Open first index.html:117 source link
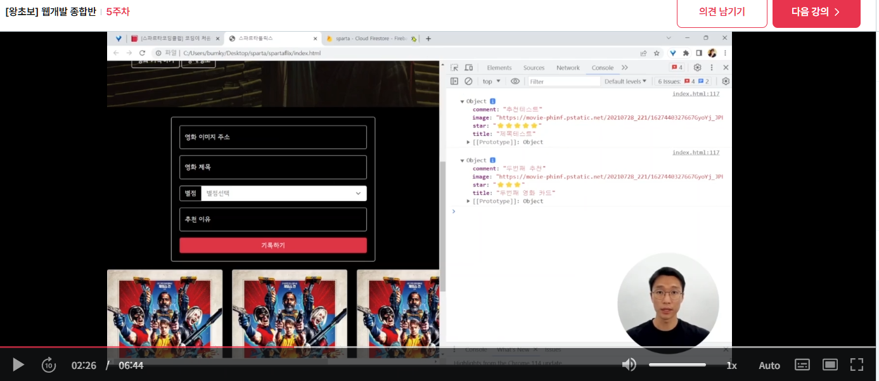 (696, 94)
